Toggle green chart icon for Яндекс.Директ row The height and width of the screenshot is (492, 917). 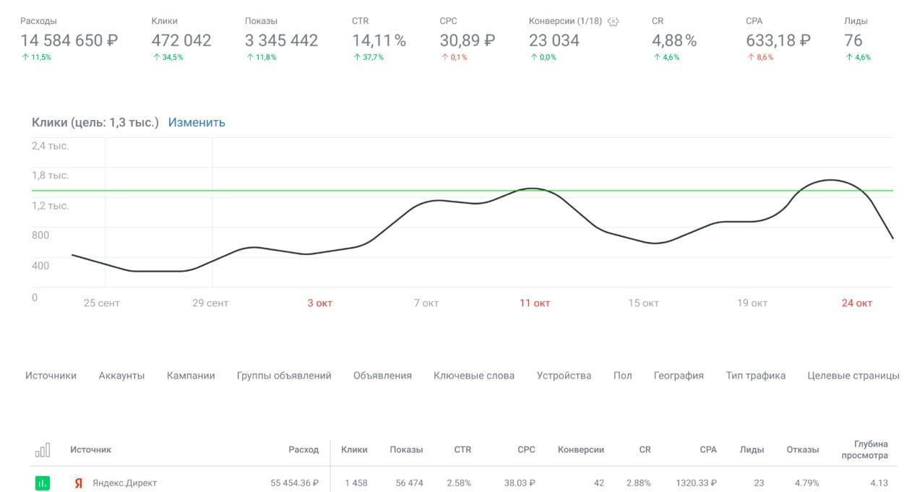click(x=43, y=483)
